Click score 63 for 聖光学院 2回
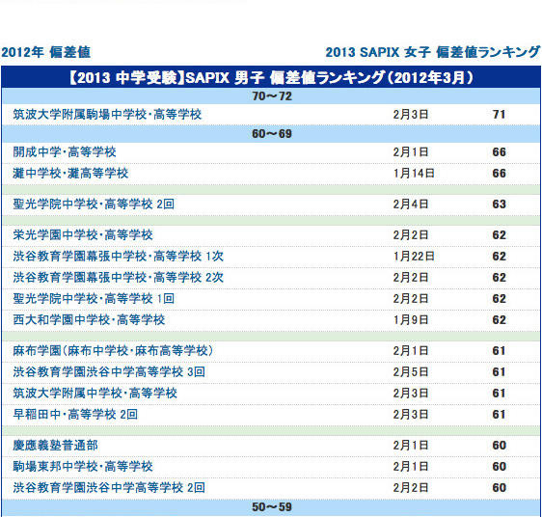 [500, 204]
